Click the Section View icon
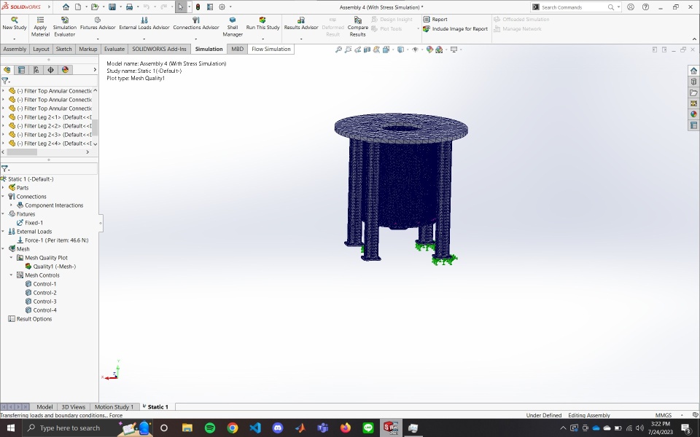Screen dimensions: 700x437 pyautogui.click(x=367, y=50)
